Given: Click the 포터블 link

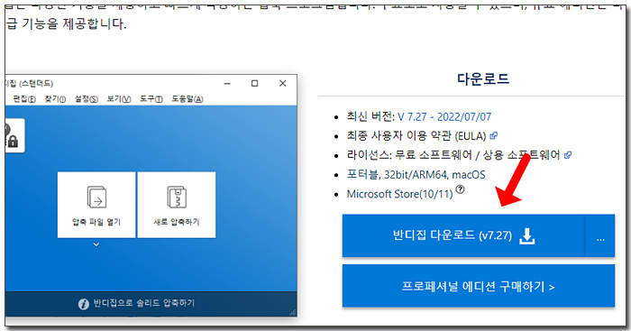Looking at the screenshot, I should (362, 175).
